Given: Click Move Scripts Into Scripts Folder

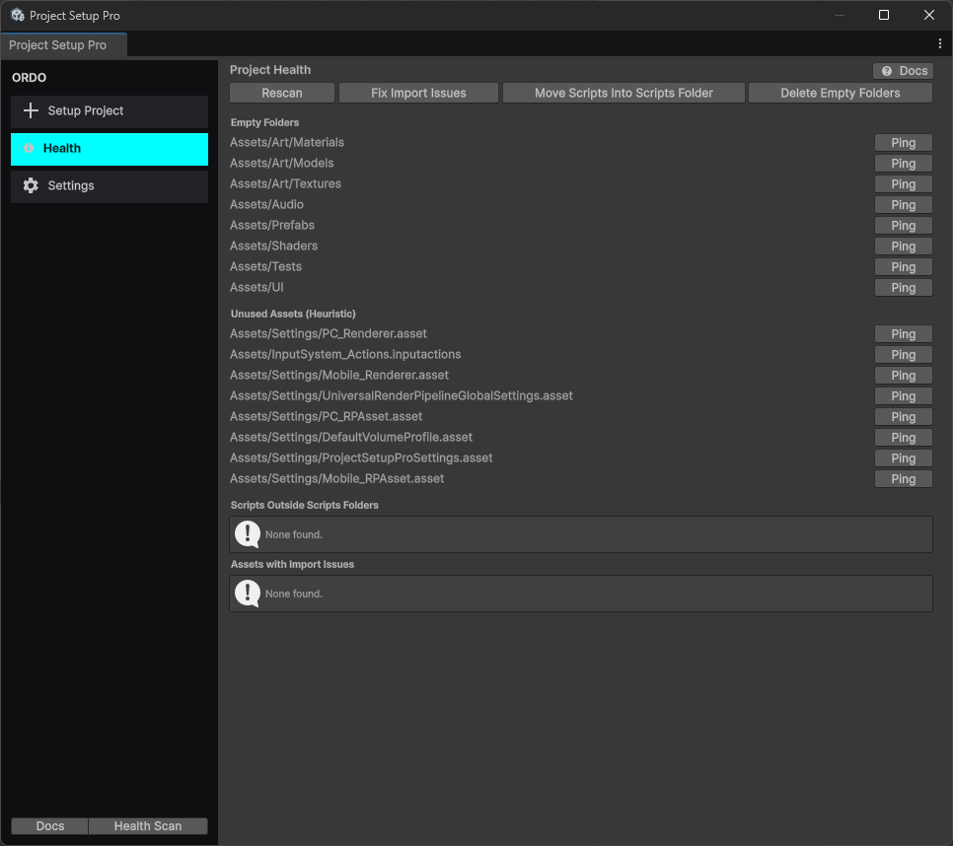Looking at the screenshot, I should tap(623, 93).
